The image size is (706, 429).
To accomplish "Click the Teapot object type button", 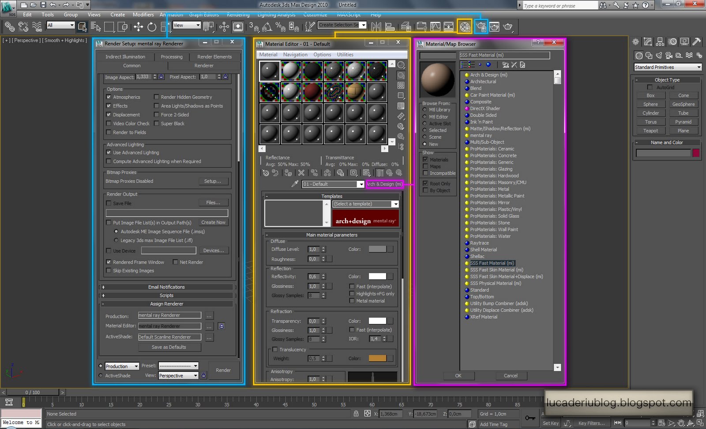I will [x=650, y=131].
